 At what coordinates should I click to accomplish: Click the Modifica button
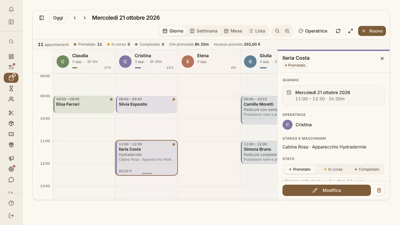point(327,190)
